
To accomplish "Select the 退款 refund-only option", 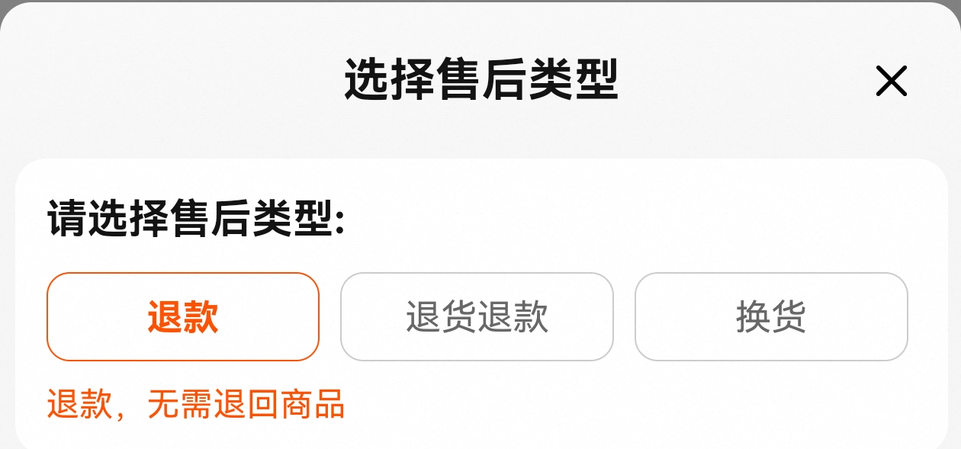I will pyautogui.click(x=183, y=316).
